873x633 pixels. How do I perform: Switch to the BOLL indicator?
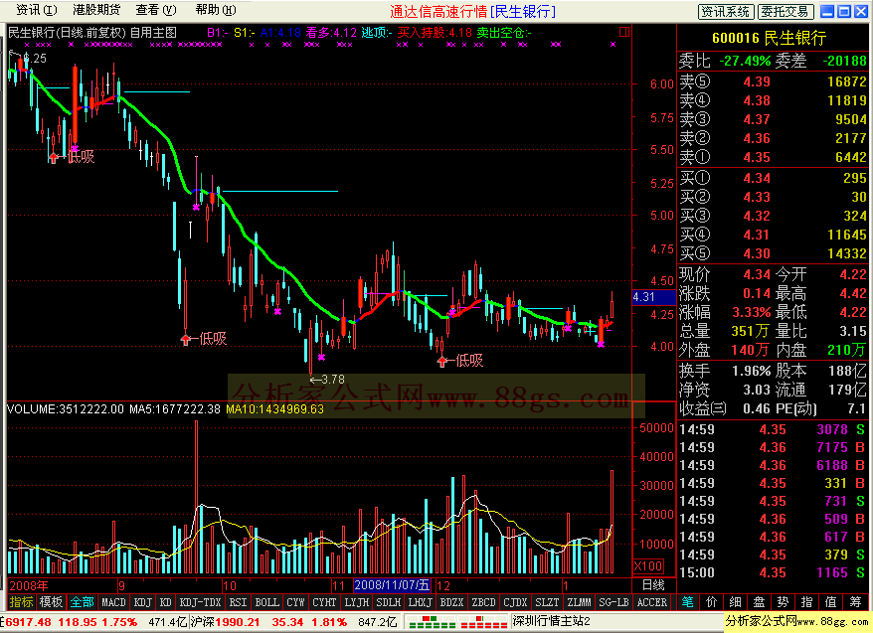pos(266,602)
